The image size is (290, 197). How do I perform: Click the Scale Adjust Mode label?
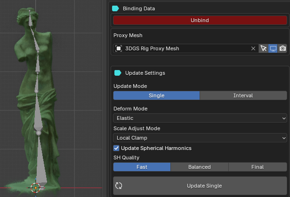(x=137, y=128)
